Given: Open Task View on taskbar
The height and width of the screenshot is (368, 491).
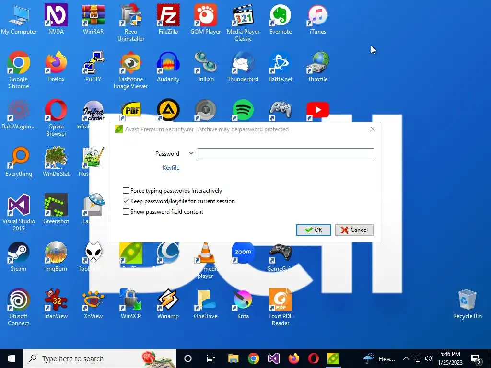Looking at the screenshot, I should 211,358.
